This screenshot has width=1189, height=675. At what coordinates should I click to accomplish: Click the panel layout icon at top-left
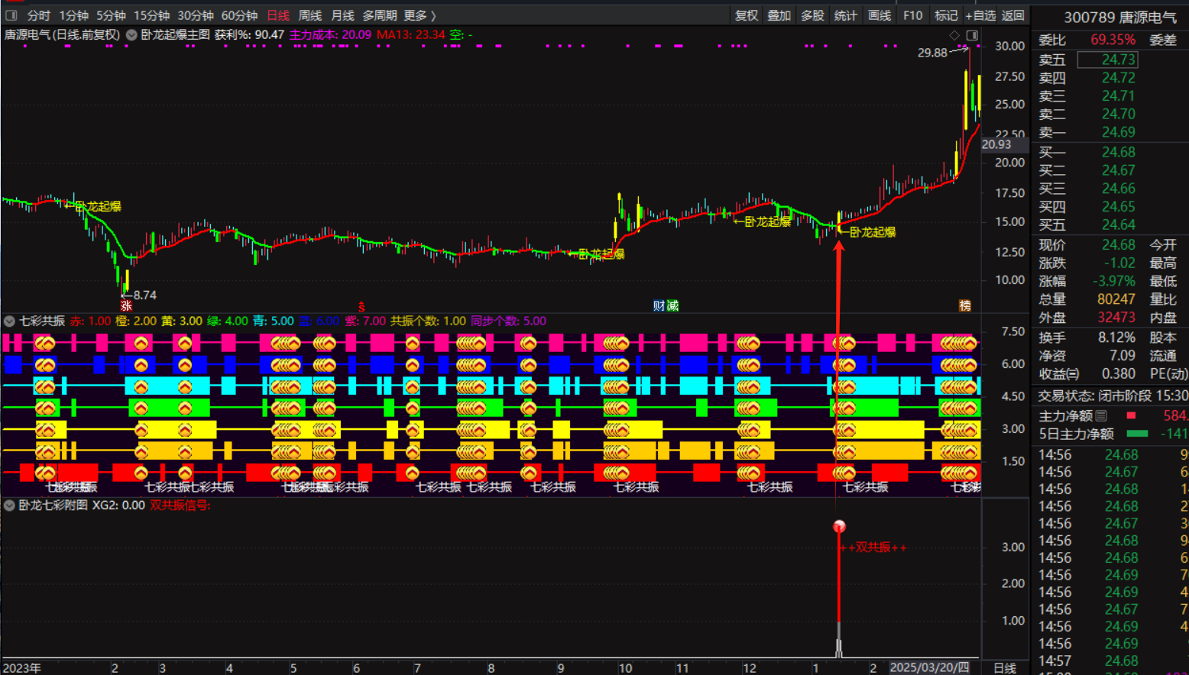tap(11, 15)
